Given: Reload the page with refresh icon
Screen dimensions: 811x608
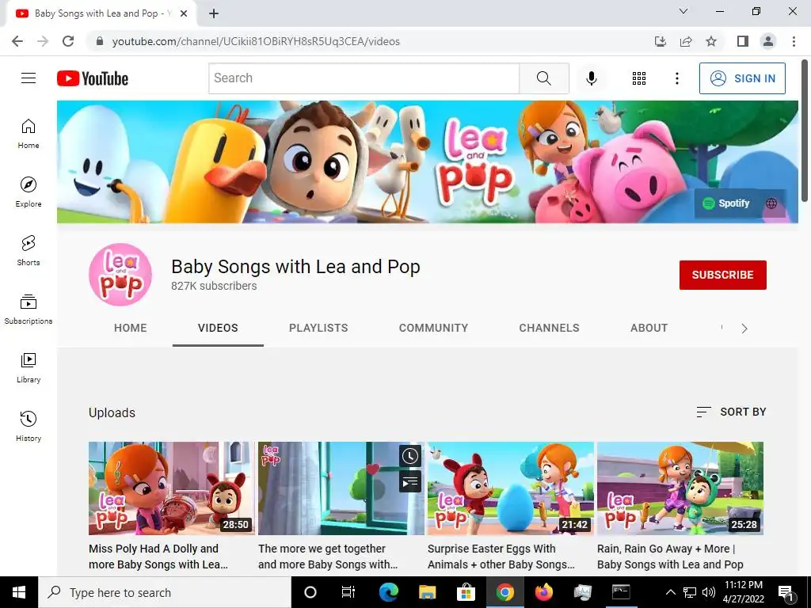Looking at the screenshot, I should 68,41.
